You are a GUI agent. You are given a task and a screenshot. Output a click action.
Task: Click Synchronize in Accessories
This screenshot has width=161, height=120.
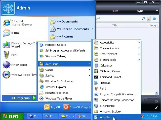(116, 106)
